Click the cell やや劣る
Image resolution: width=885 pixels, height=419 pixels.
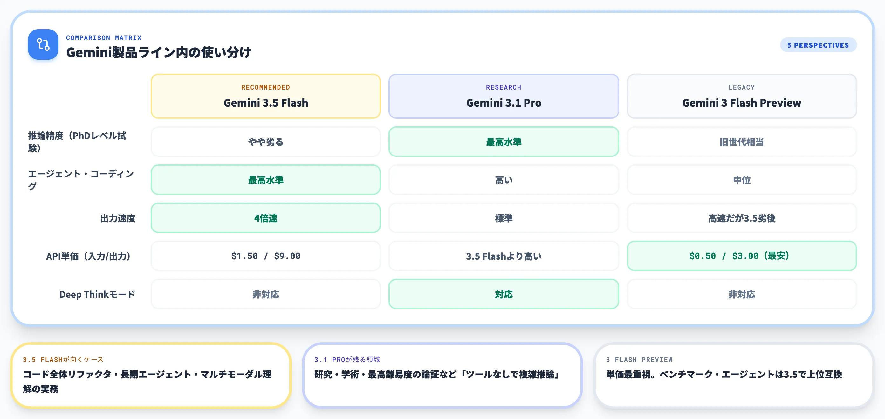[265, 142]
